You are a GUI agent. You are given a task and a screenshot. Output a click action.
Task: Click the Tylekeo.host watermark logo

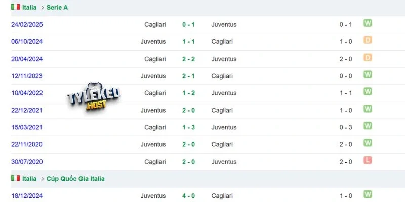click(x=94, y=97)
